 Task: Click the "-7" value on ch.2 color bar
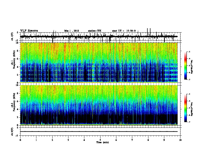click(x=189, y=122)
